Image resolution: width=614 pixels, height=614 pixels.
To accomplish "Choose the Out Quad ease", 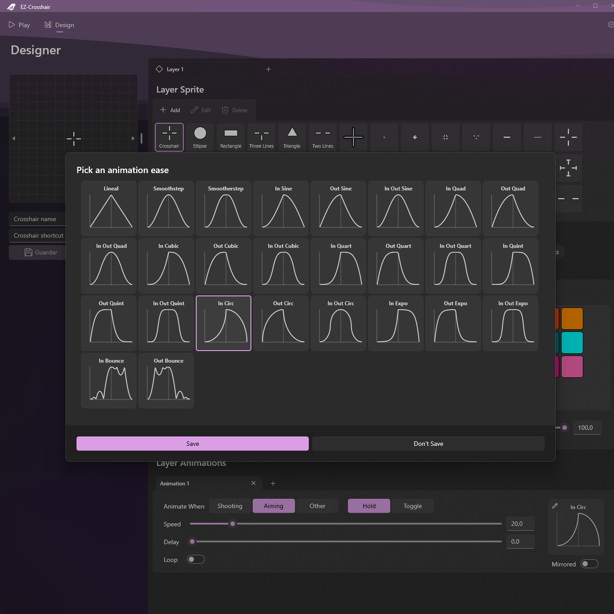I will click(x=510, y=208).
